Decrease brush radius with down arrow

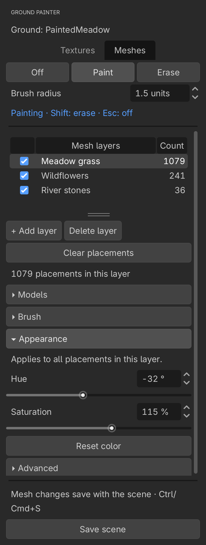click(x=195, y=97)
